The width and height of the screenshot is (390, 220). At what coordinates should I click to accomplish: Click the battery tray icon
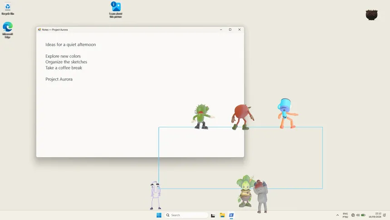[363, 215]
